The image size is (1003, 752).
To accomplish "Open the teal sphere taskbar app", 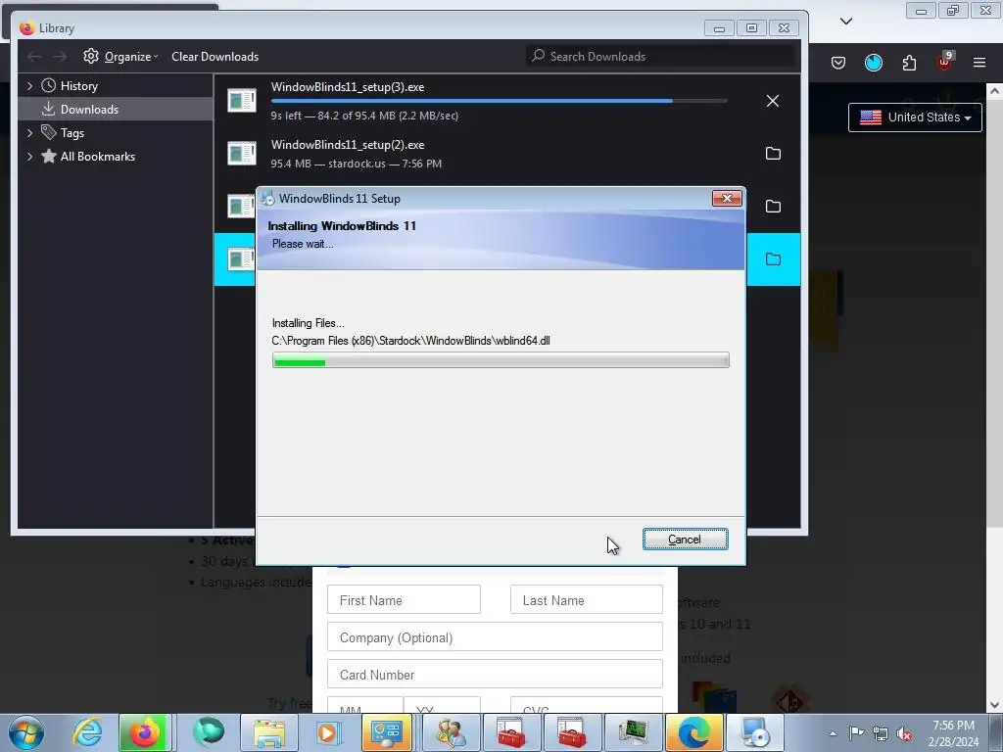I will [x=209, y=732].
